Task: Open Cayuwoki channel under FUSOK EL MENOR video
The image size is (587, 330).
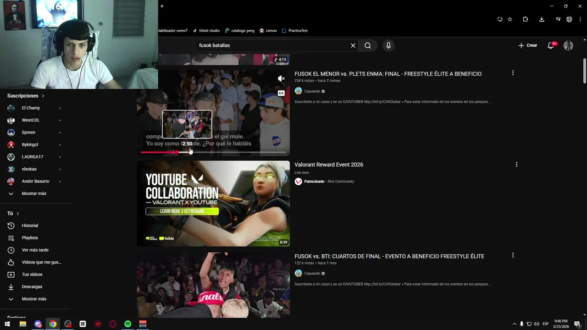Action: click(x=312, y=91)
